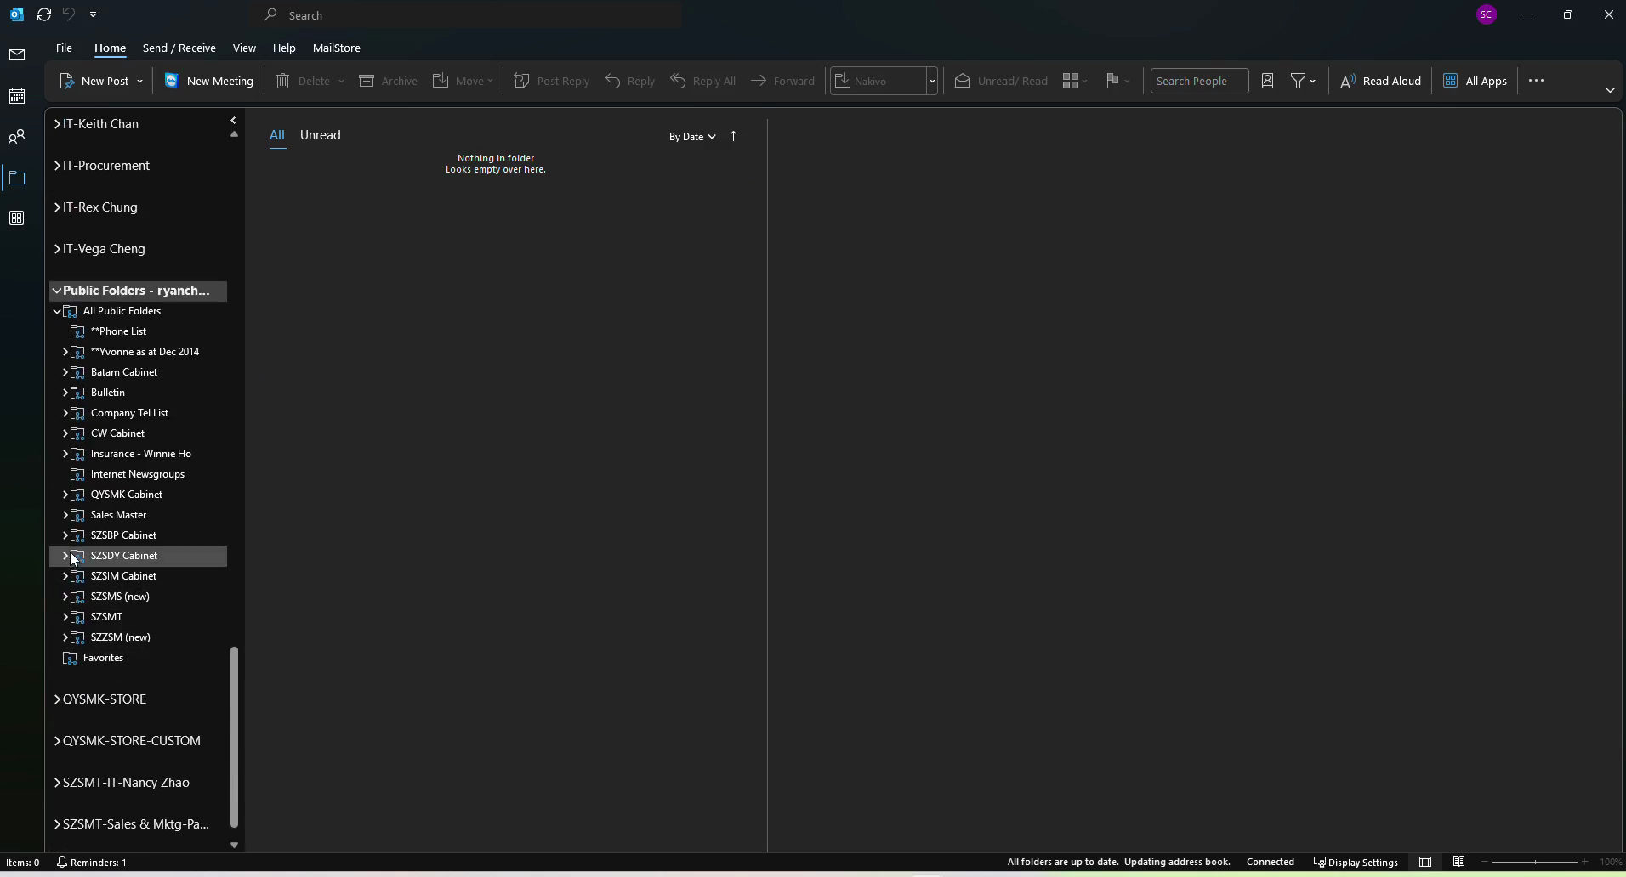Click the Forward button
Image resolution: width=1626 pixels, height=877 pixels.
click(x=782, y=81)
